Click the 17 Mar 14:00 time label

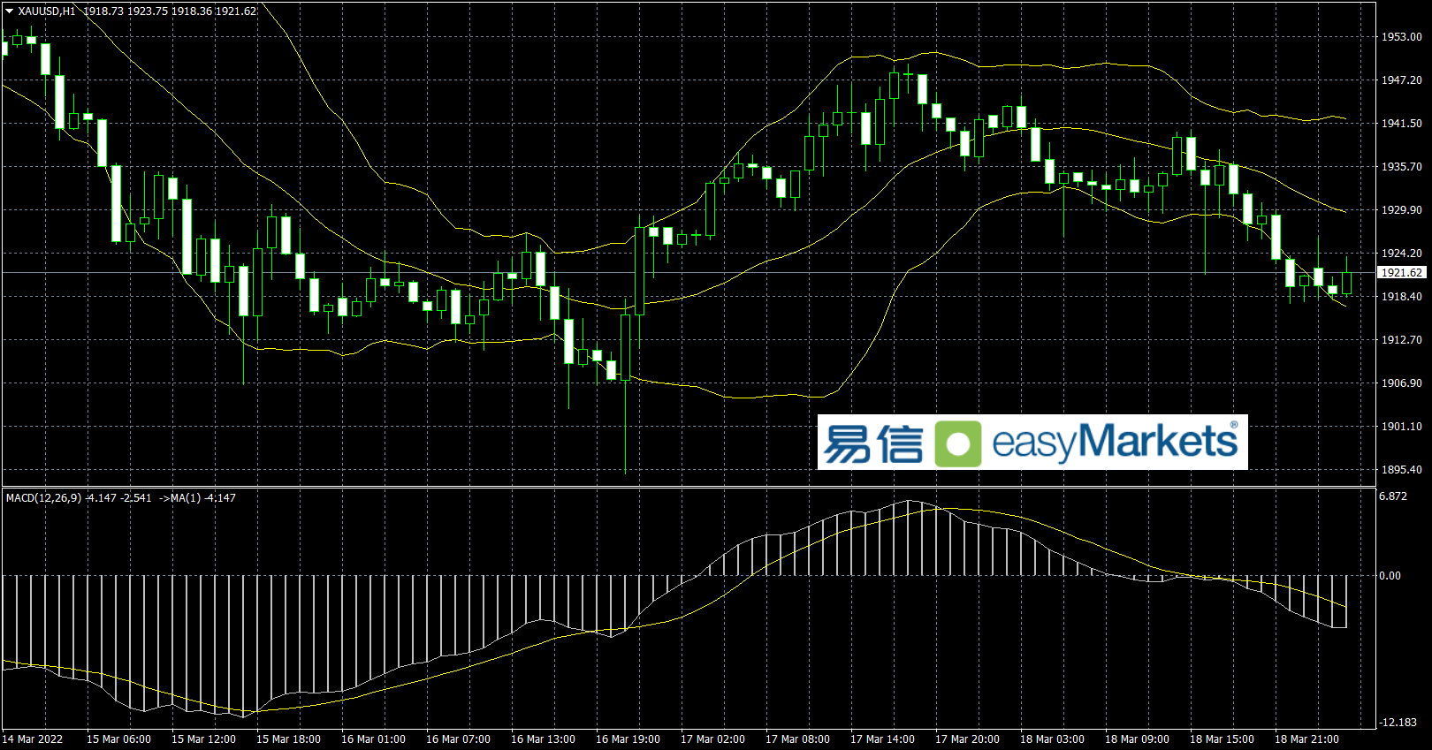pyautogui.click(x=882, y=739)
